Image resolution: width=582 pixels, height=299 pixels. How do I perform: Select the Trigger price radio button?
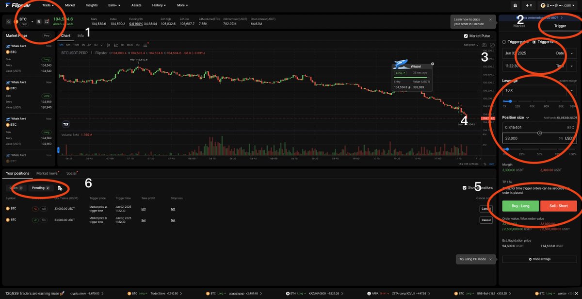(504, 42)
